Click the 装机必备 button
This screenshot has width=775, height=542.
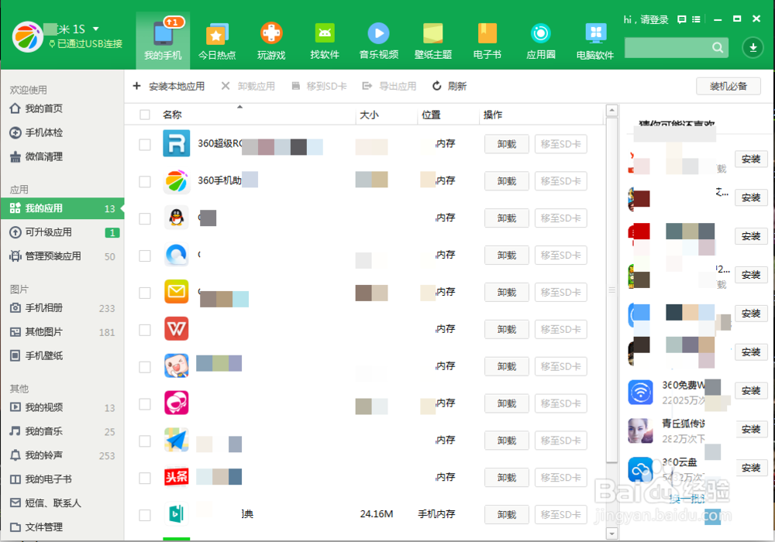pos(728,87)
